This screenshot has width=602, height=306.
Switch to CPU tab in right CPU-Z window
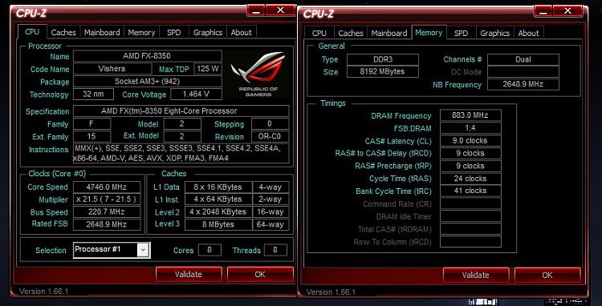coord(319,34)
